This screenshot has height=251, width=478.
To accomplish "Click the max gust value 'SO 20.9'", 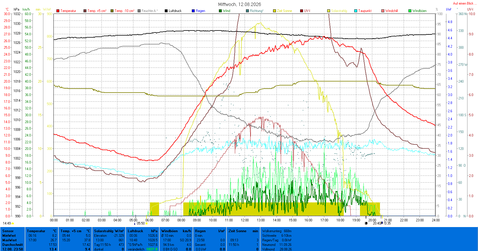I will point(186,240).
